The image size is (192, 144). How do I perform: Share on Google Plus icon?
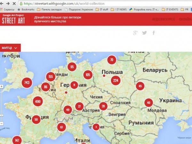point(136,33)
